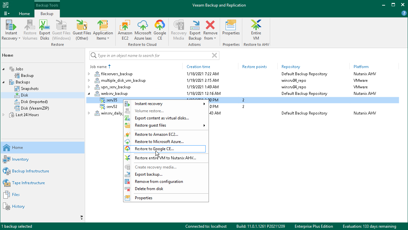Click the help question mark icon
The image size is (408, 230).
[404, 13]
